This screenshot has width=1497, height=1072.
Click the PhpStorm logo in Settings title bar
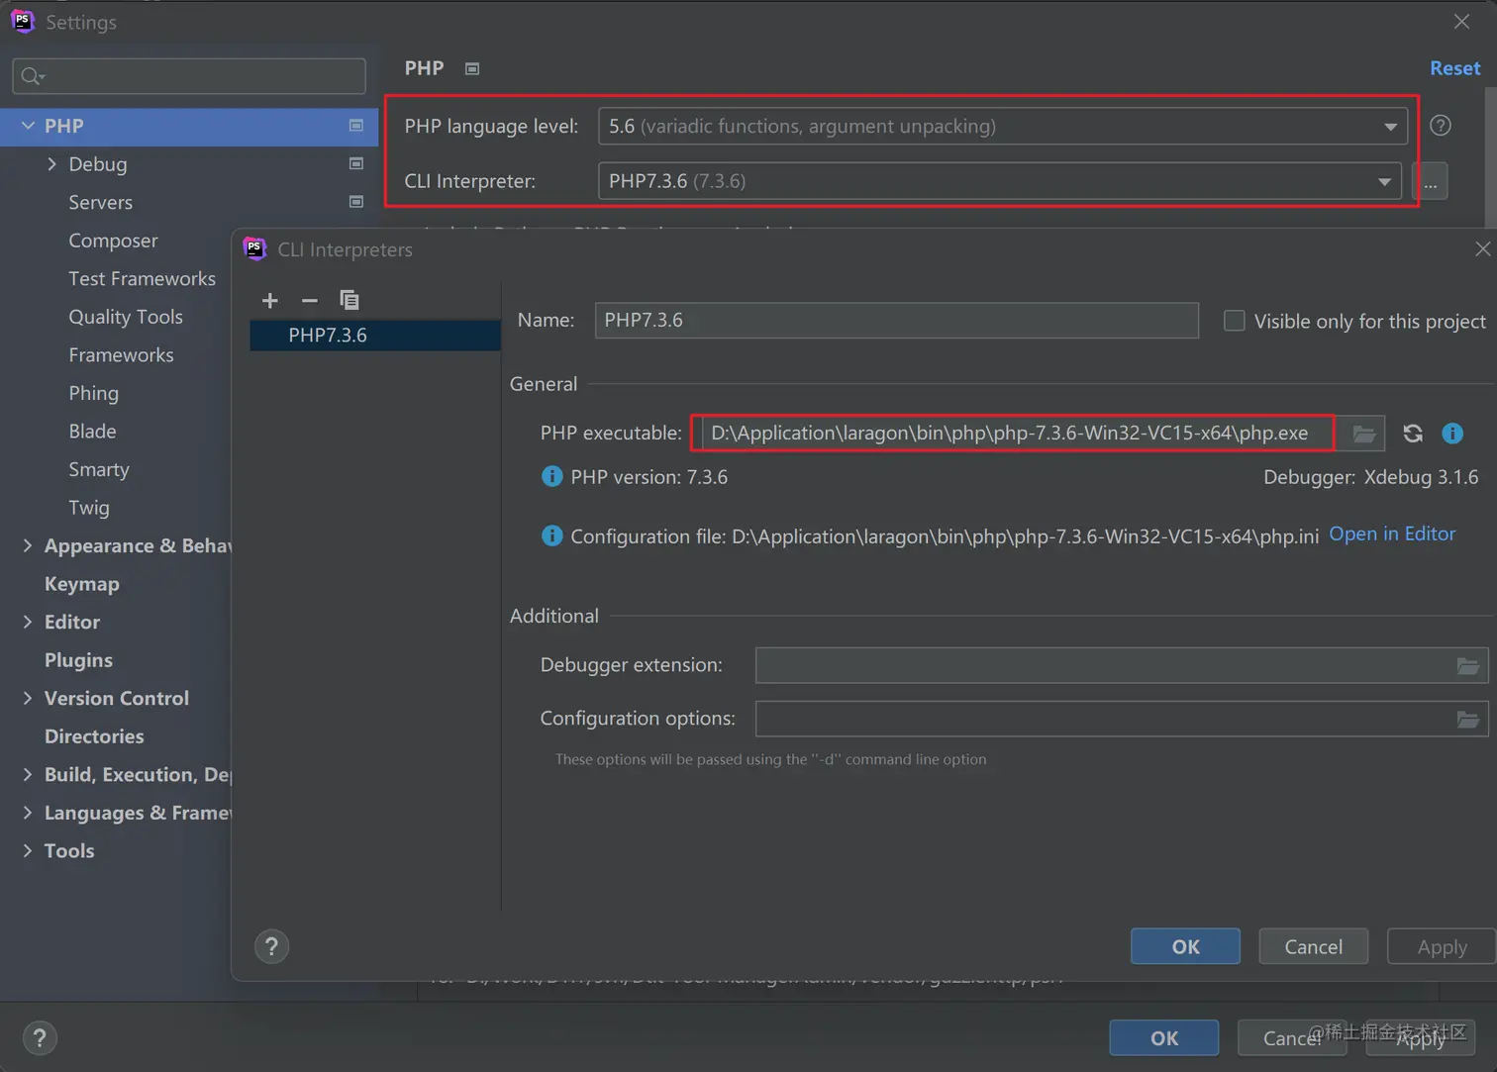coord(23,21)
